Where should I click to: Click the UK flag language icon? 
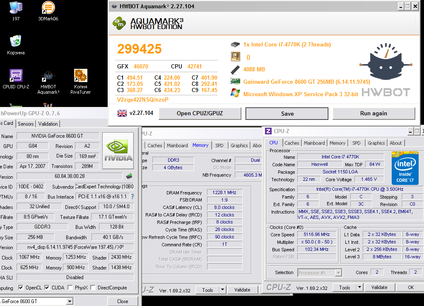[122, 113]
